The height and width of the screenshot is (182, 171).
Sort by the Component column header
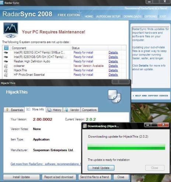click(41, 48)
